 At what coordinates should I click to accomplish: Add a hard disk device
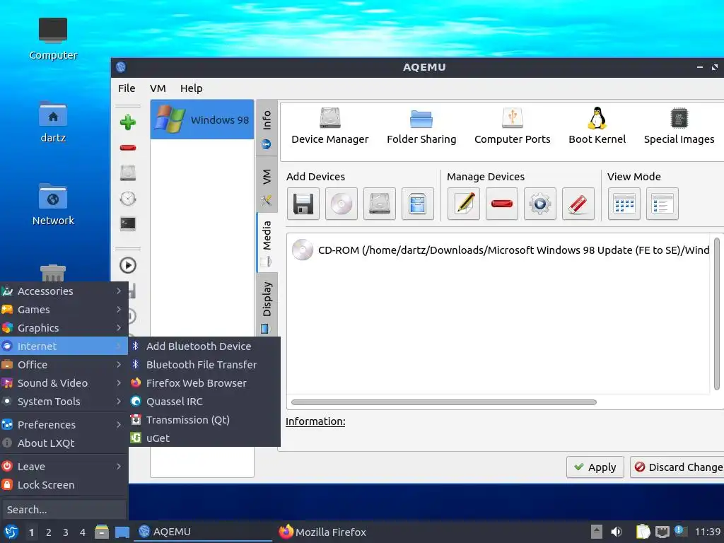[x=380, y=204]
